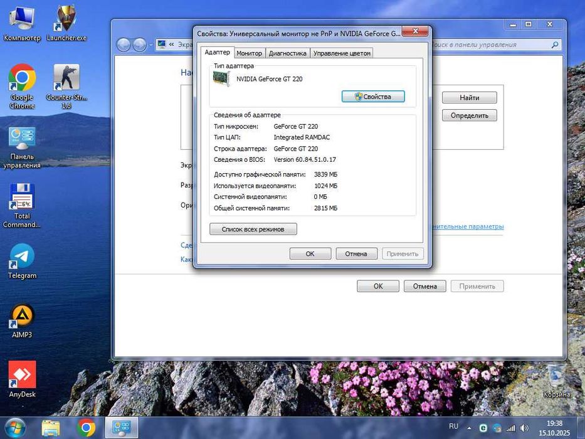Image resolution: width=585 pixels, height=439 pixels.
Task: Select the AIMP3 desktop icon
Action: click(x=22, y=321)
